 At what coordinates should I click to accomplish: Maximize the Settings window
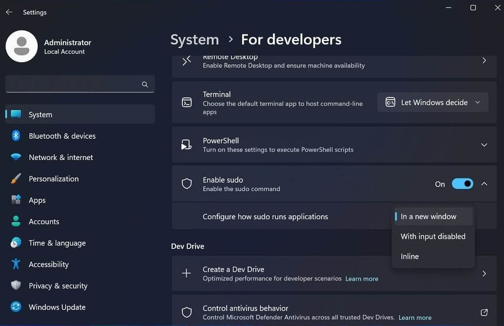[x=473, y=7]
